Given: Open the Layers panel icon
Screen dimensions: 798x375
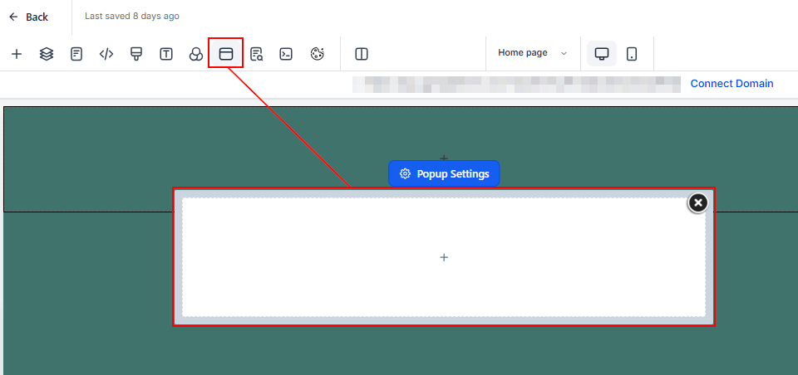Looking at the screenshot, I should tap(47, 54).
